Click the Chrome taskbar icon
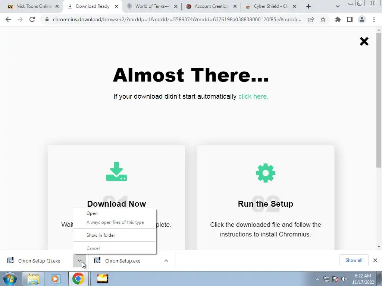382x286 pixels. tap(78, 279)
